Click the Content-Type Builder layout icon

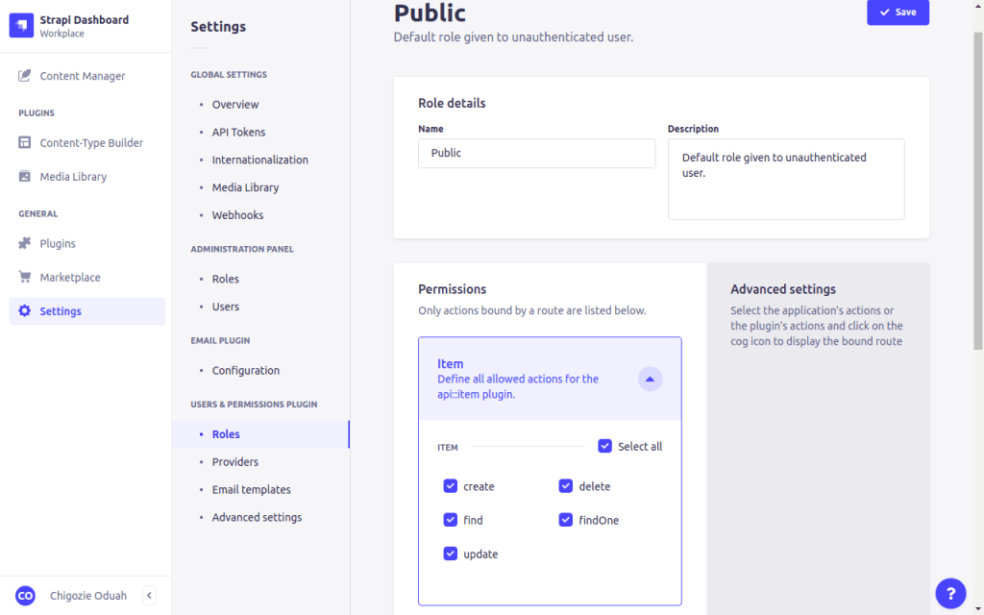[25, 143]
